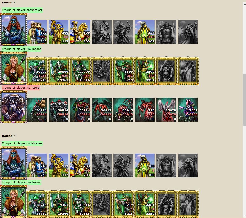Viewport: 246px width, 218px height.
Task: Select the donkey cart unit with 800 troops
Action: click(x=37, y=32)
